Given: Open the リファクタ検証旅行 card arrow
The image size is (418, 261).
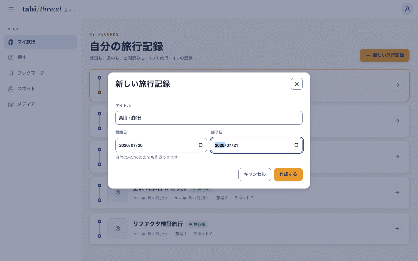Looking at the screenshot, I should point(397,229).
